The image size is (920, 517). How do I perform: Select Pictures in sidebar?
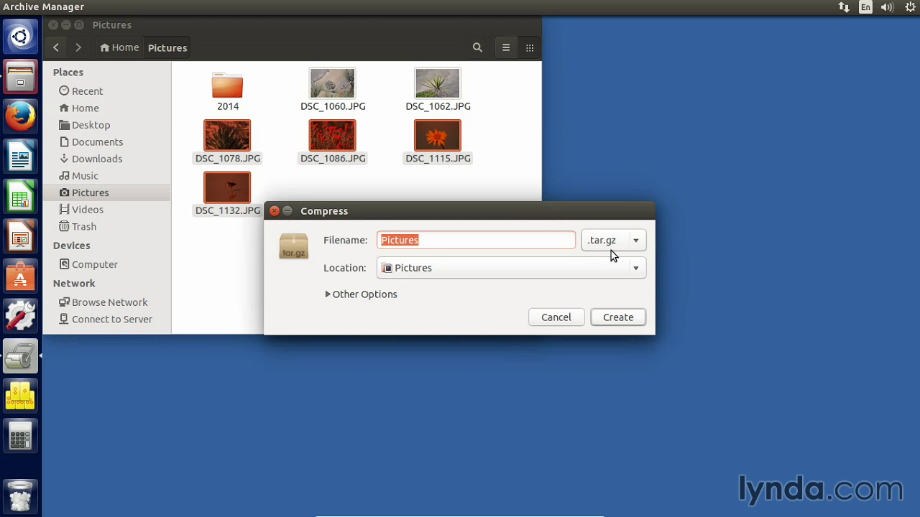pyautogui.click(x=106, y=192)
